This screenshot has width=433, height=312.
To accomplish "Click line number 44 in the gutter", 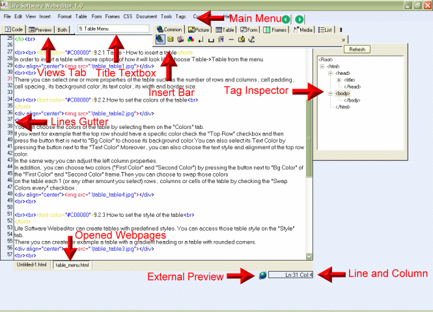I will (x=10, y=167).
